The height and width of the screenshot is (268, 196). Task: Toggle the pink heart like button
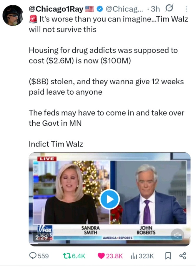coord(101,256)
